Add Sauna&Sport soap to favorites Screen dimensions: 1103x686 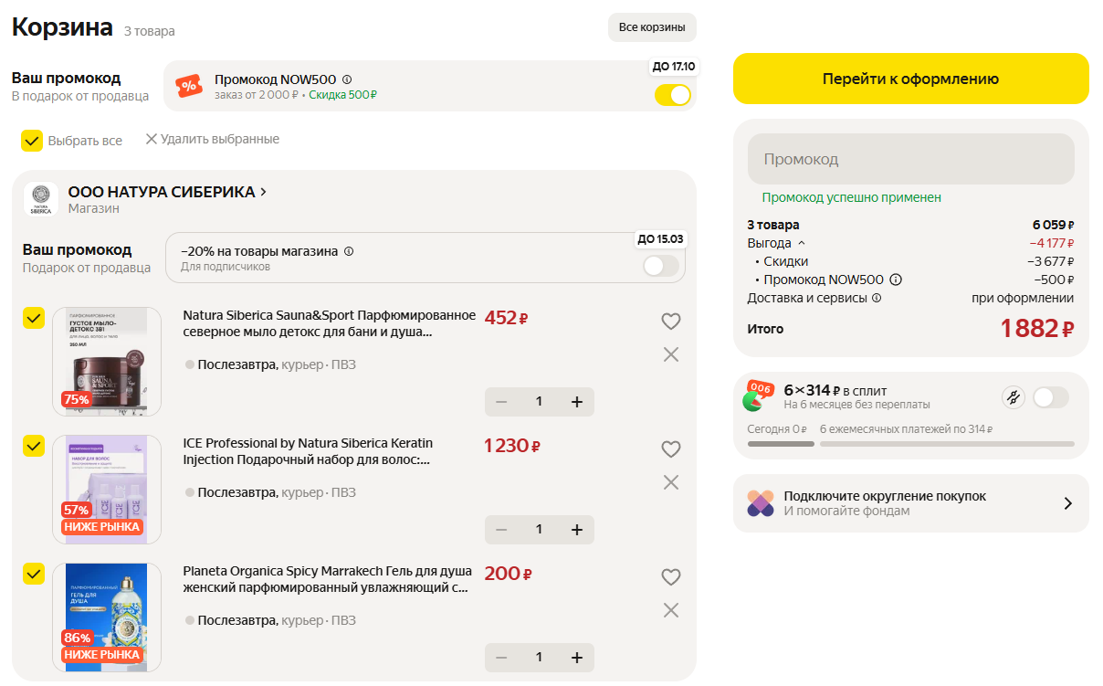[671, 321]
